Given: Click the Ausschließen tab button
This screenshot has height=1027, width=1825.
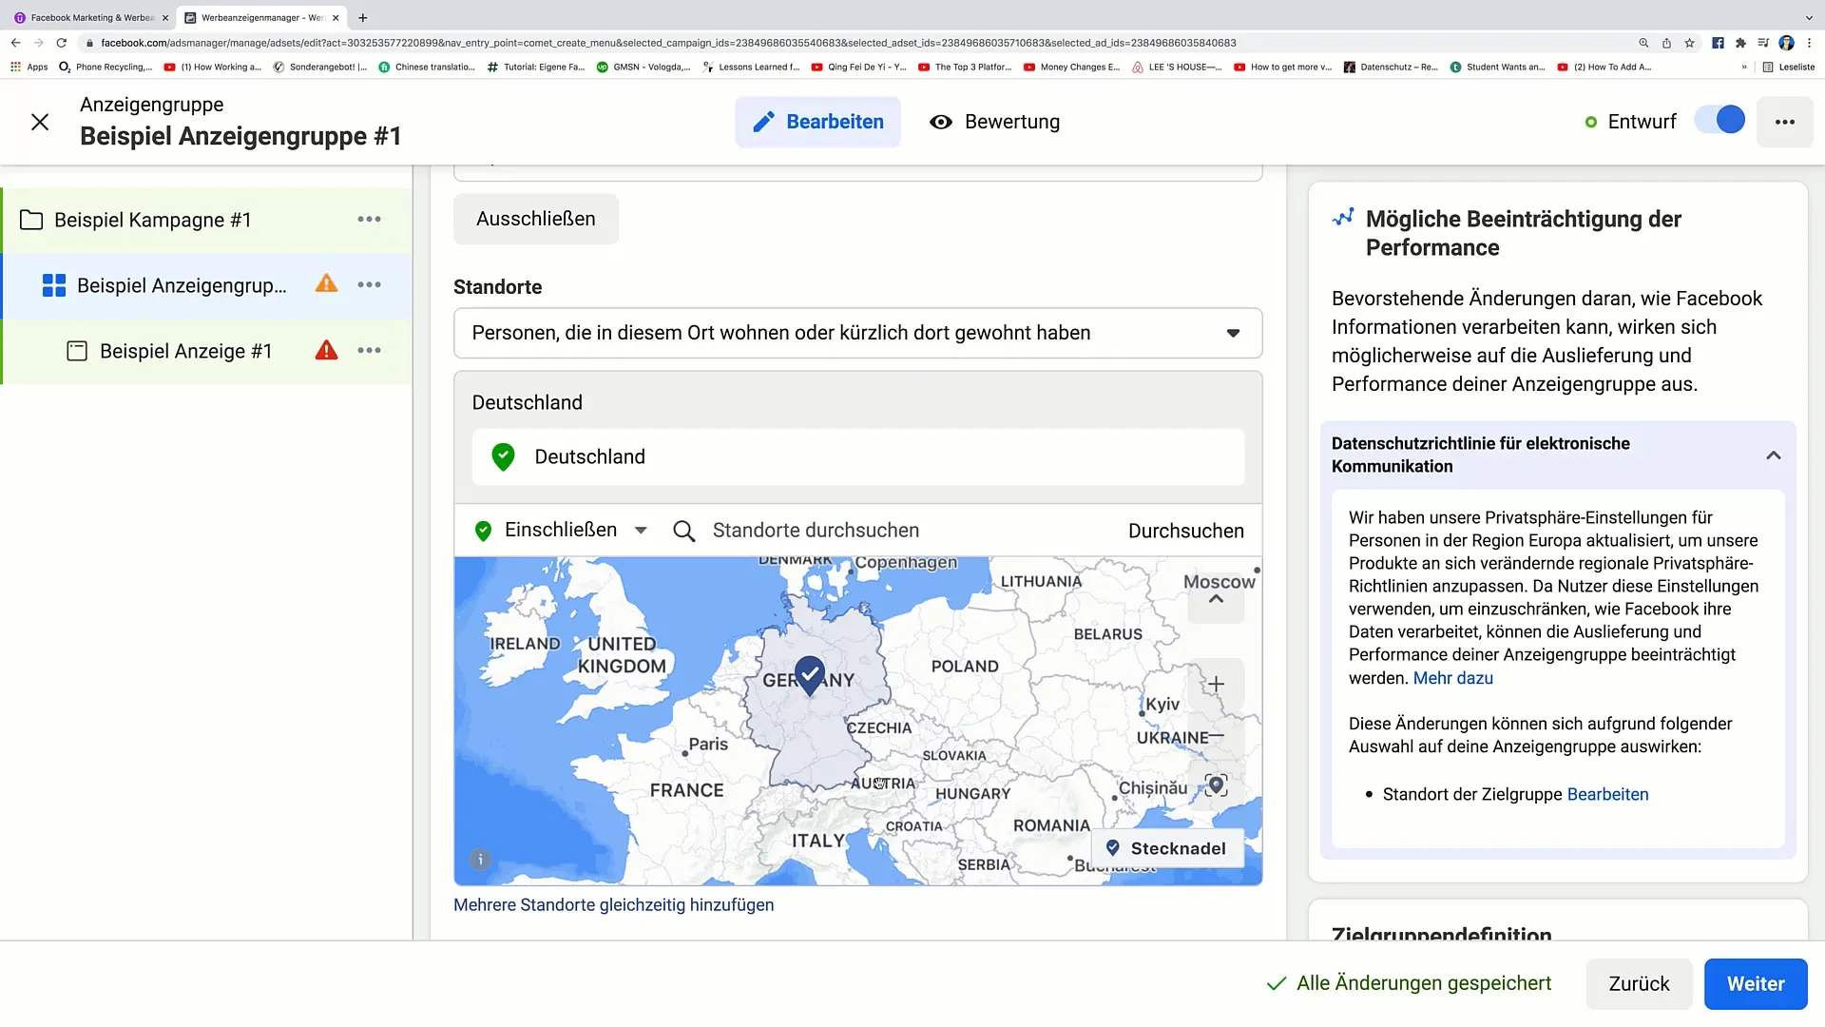Looking at the screenshot, I should 535,218.
